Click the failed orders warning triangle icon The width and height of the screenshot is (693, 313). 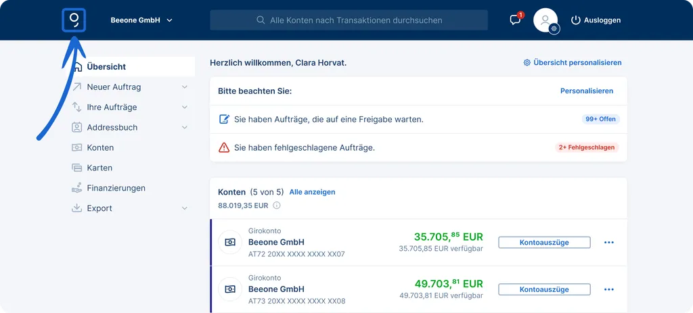click(x=224, y=147)
